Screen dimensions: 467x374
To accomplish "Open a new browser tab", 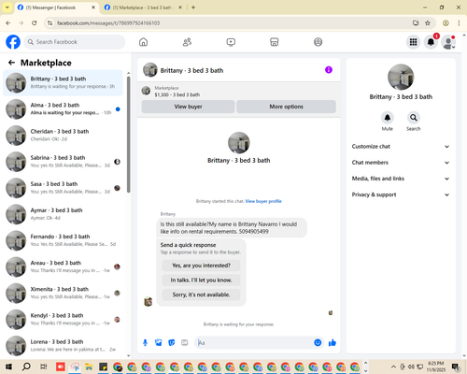I will click(x=193, y=7).
